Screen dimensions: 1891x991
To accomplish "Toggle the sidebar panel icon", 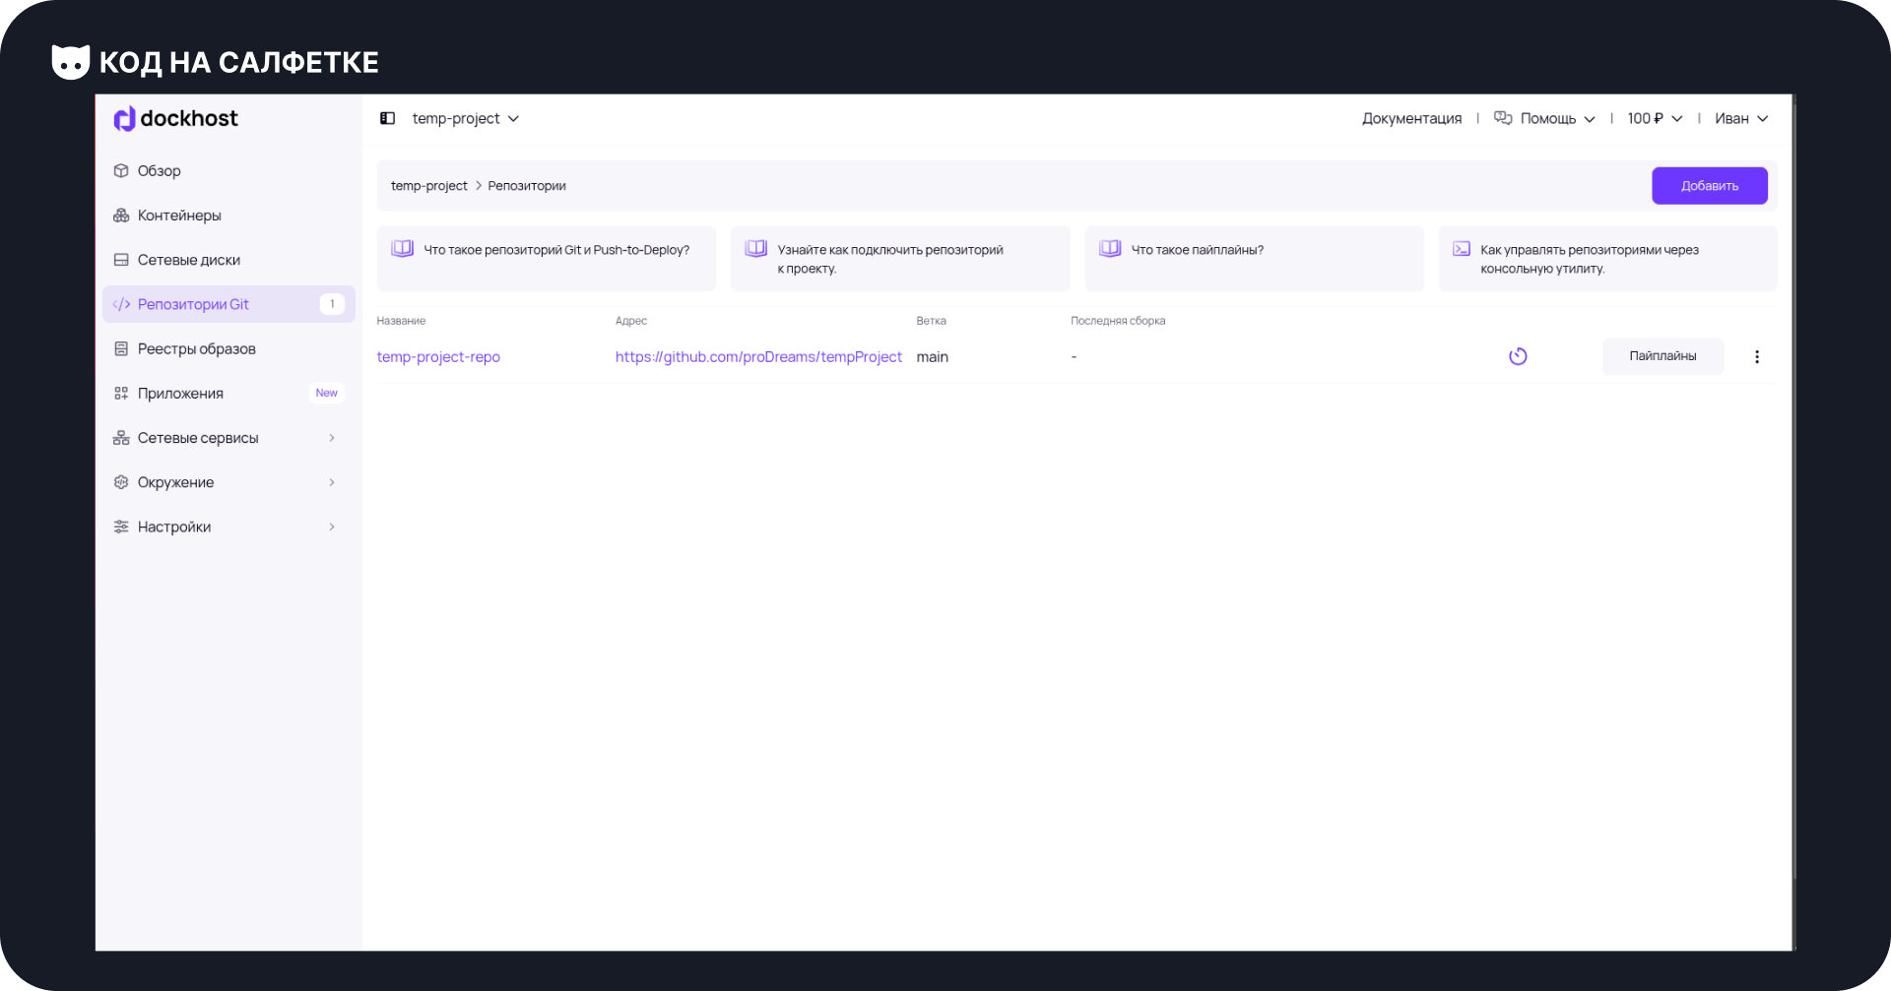I will [x=388, y=118].
